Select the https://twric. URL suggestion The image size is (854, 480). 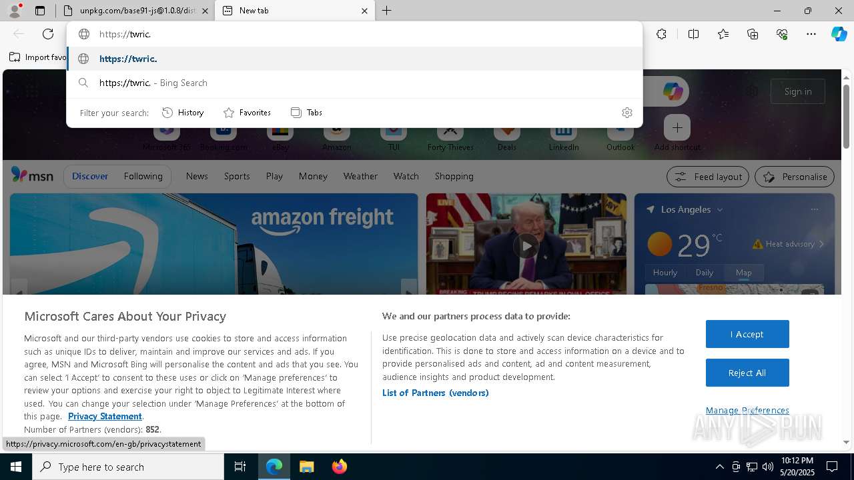tap(354, 59)
